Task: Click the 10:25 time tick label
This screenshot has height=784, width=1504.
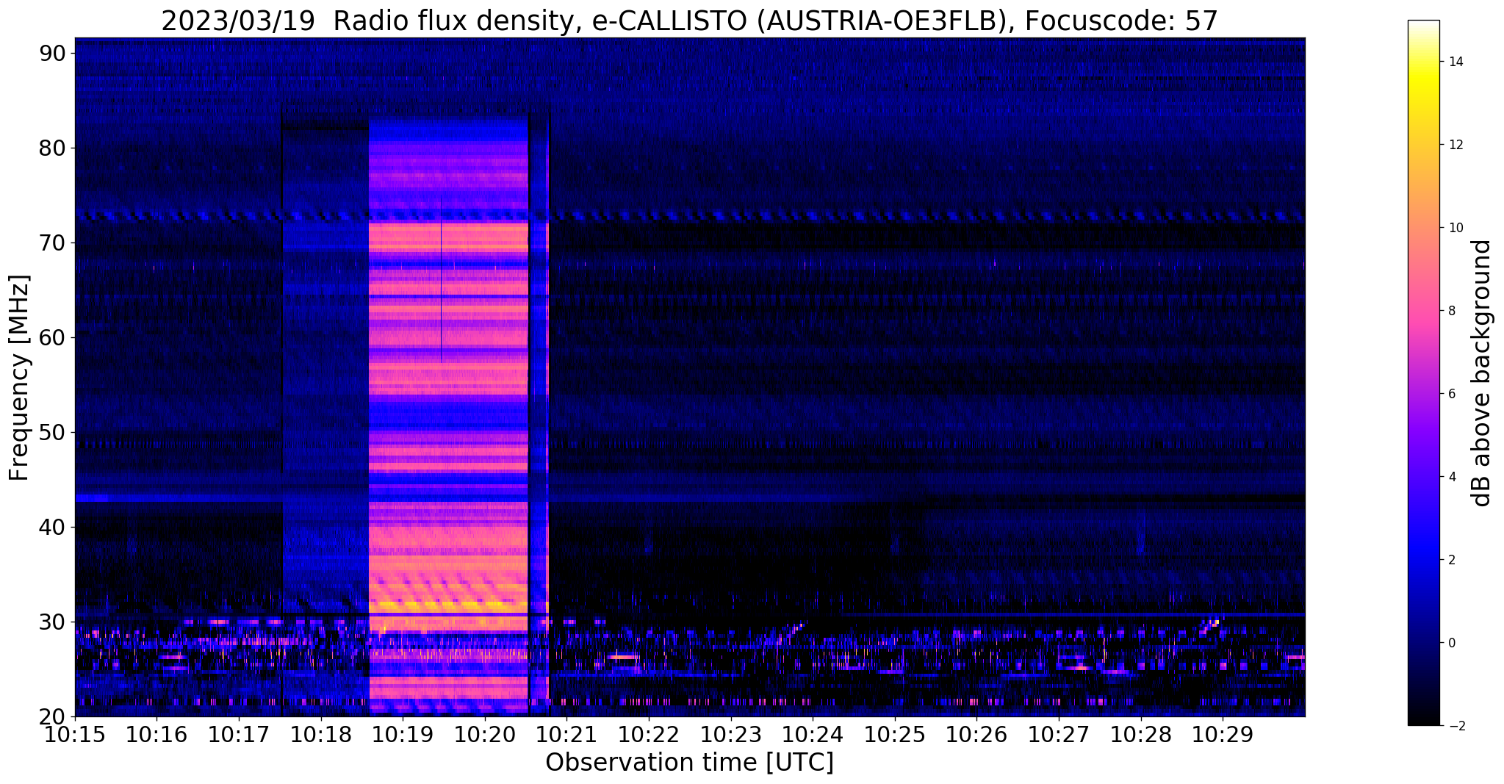Action: (895, 733)
